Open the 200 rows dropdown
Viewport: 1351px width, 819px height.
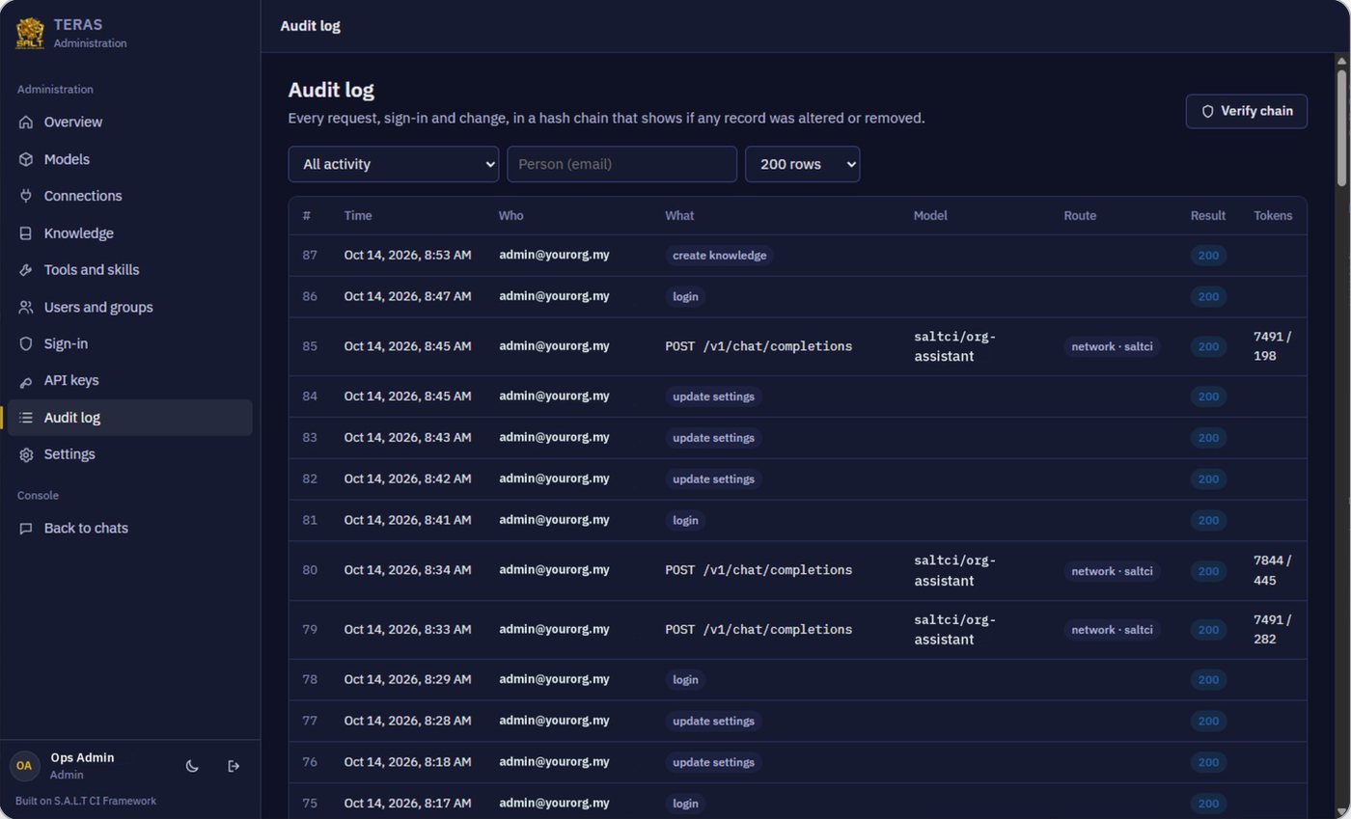coord(802,164)
